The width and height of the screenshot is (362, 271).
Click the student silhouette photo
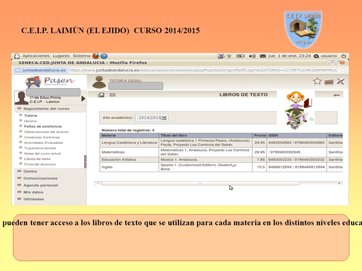click(x=22, y=98)
